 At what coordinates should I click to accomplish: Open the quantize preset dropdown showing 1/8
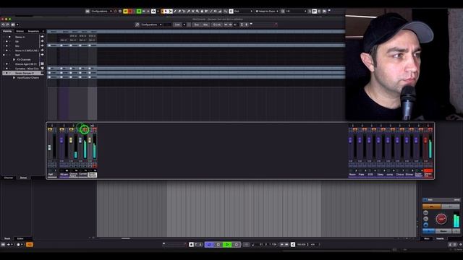coord(296,12)
